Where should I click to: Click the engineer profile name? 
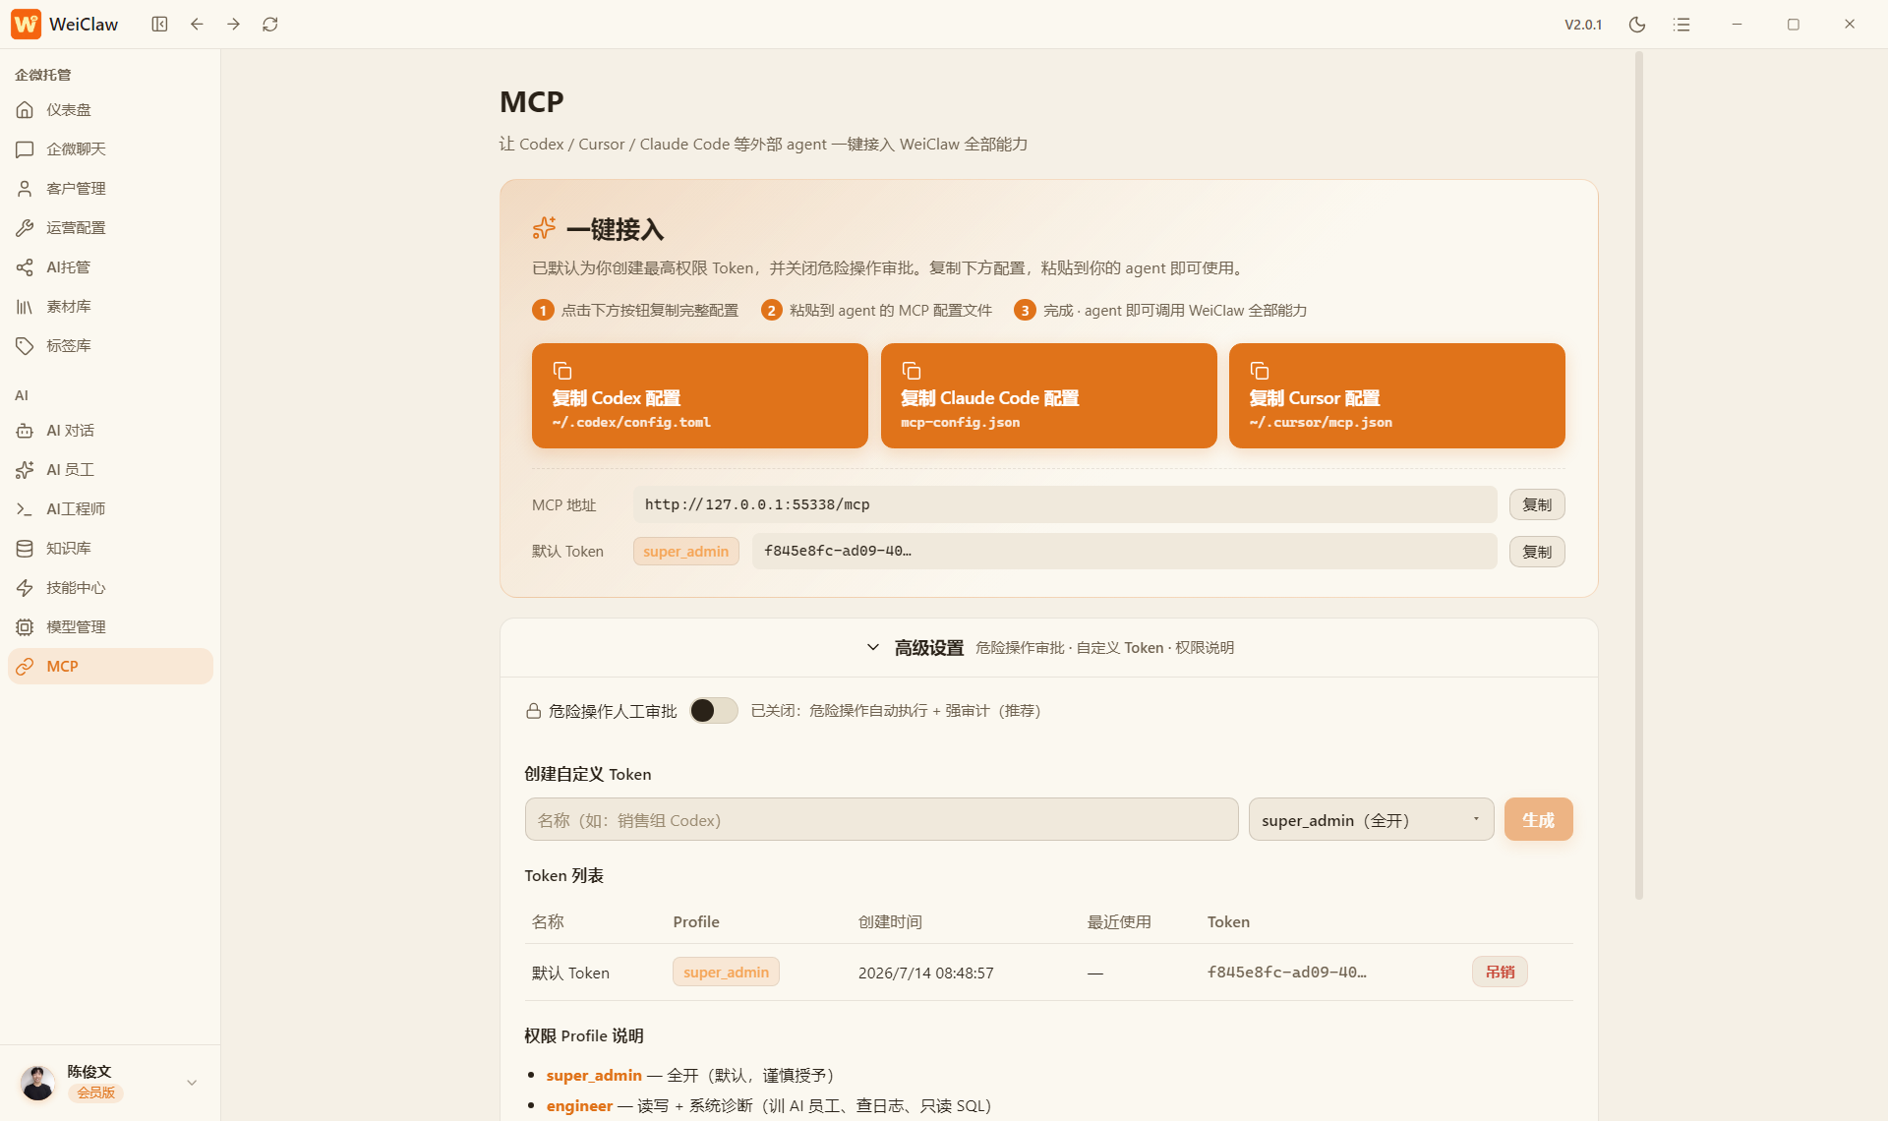[579, 1105]
